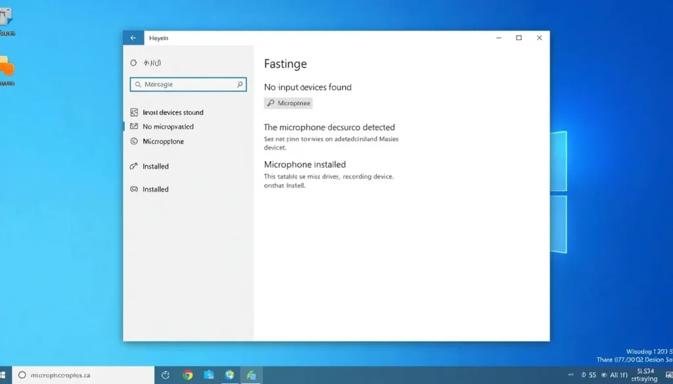Open the store bag icon in the taskbar

pos(208,375)
